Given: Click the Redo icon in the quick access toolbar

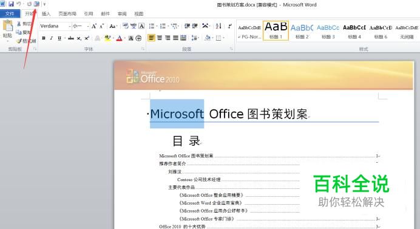Looking at the screenshot, I should click(x=29, y=4).
